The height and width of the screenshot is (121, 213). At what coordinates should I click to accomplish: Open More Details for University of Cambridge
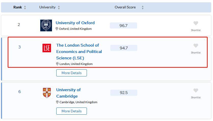[72, 111]
